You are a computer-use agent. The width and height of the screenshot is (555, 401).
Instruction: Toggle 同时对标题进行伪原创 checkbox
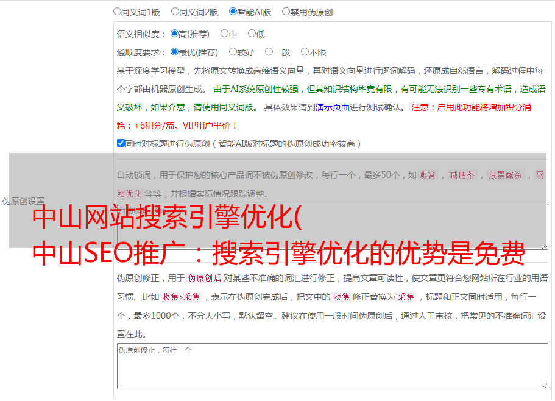point(121,143)
